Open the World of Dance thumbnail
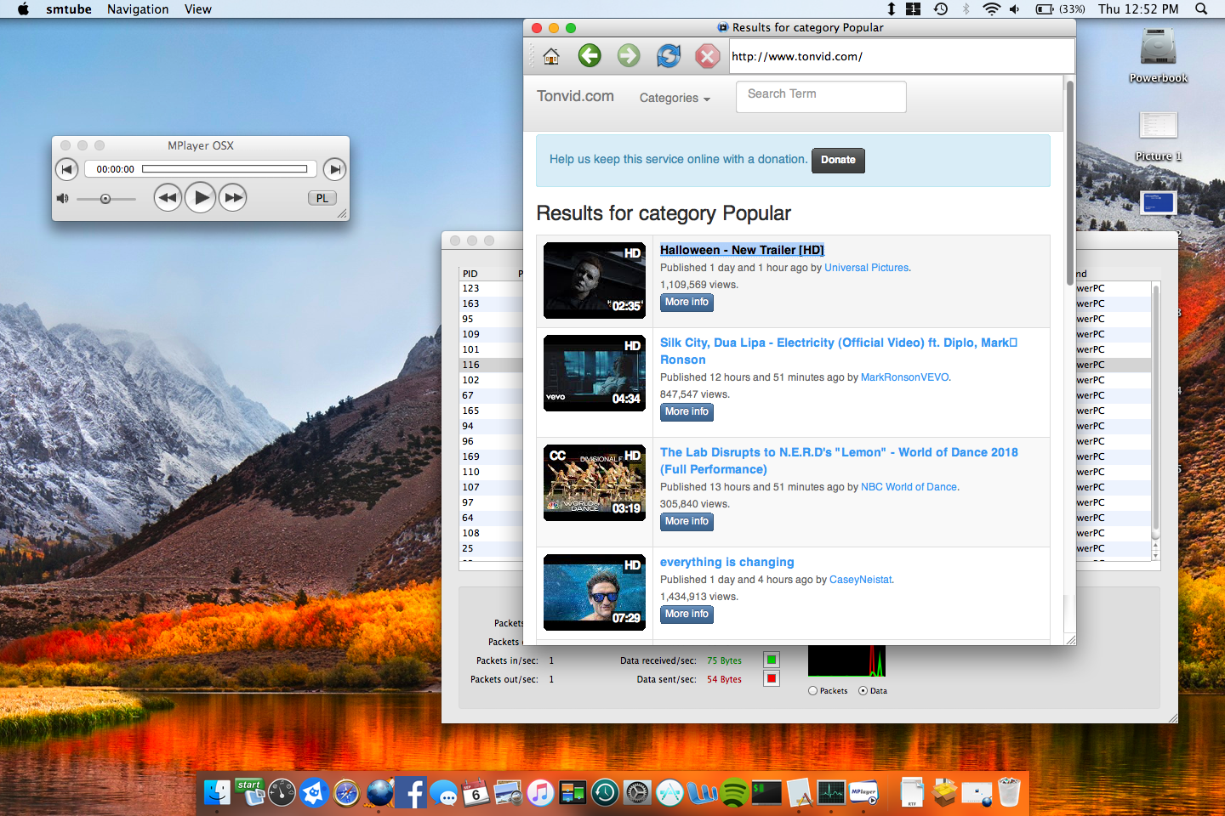The height and width of the screenshot is (816, 1225). 595,483
